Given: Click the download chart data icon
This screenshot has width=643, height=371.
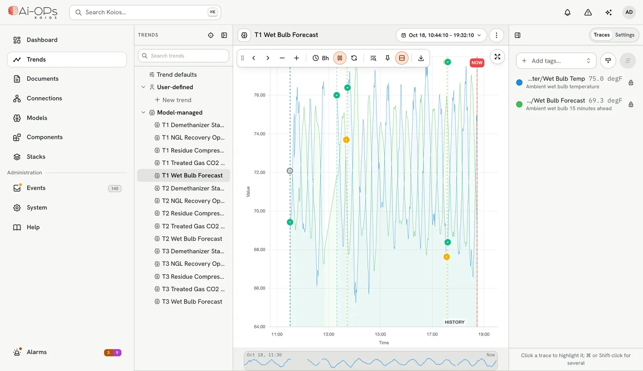Looking at the screenshot, I should [421, 58].
